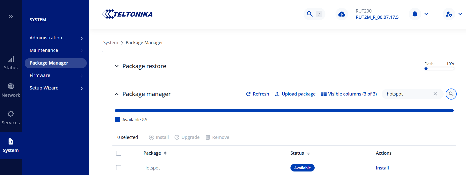Click the Refresh button
This screenshot has width=466, height=175.
(257, 94)
